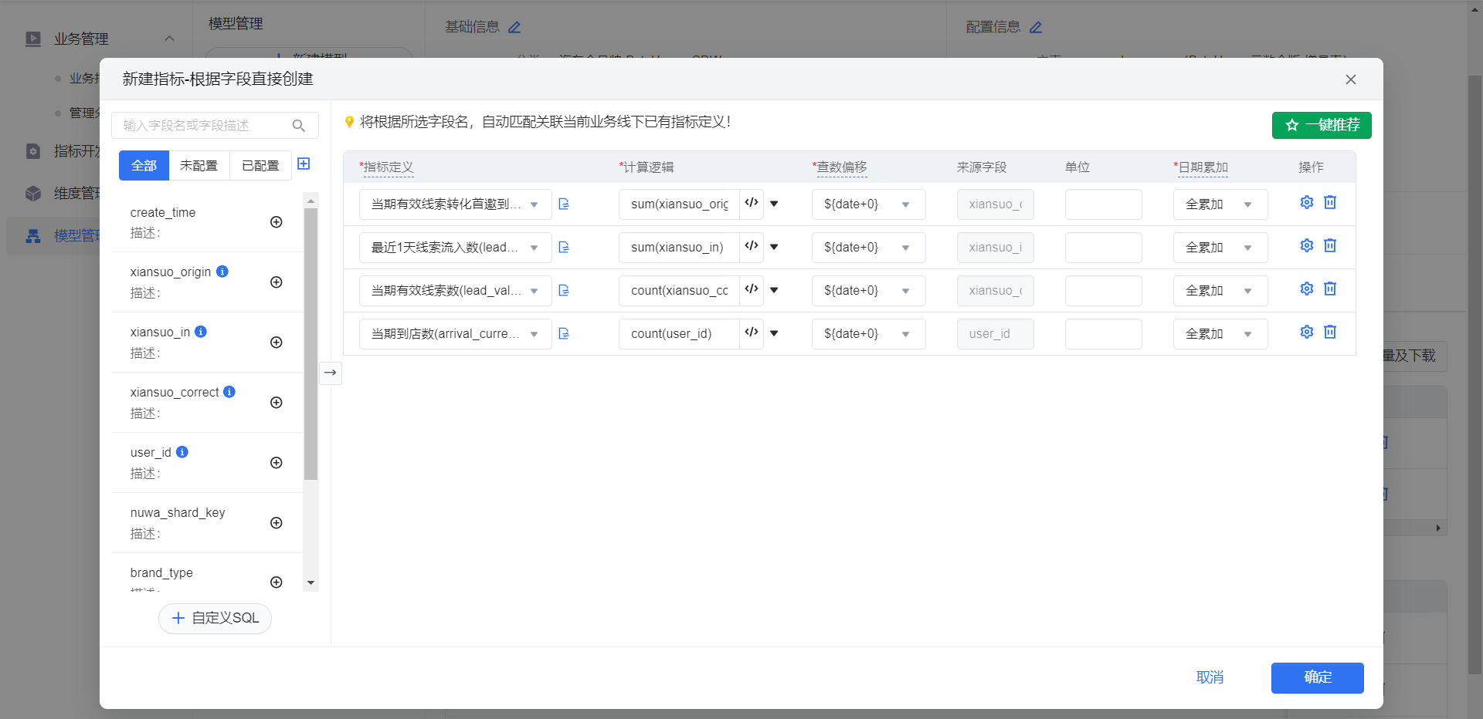Viewport: 1483px width, 719px height.
Task: Open 当期有效线索转化首邀到 indicator definition dropdown
Action: pyautogui.click(x=456, y=204)
